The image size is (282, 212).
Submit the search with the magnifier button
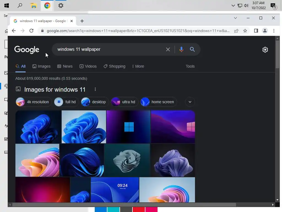(192, 49)
